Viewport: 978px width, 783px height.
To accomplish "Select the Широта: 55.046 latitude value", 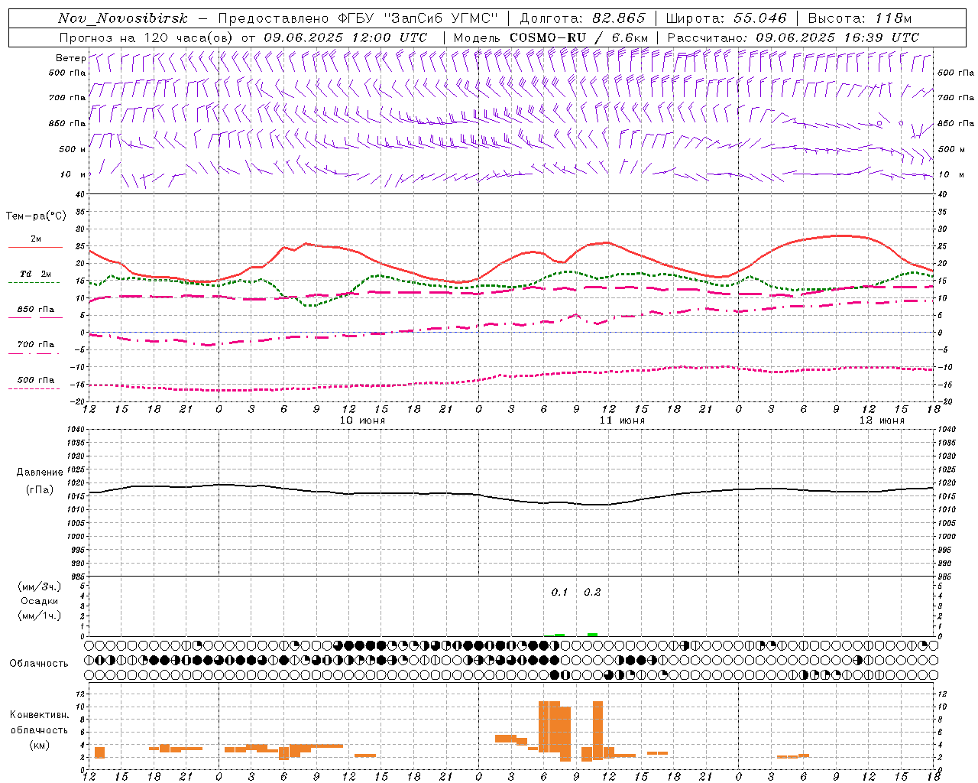I will point(727,18).
